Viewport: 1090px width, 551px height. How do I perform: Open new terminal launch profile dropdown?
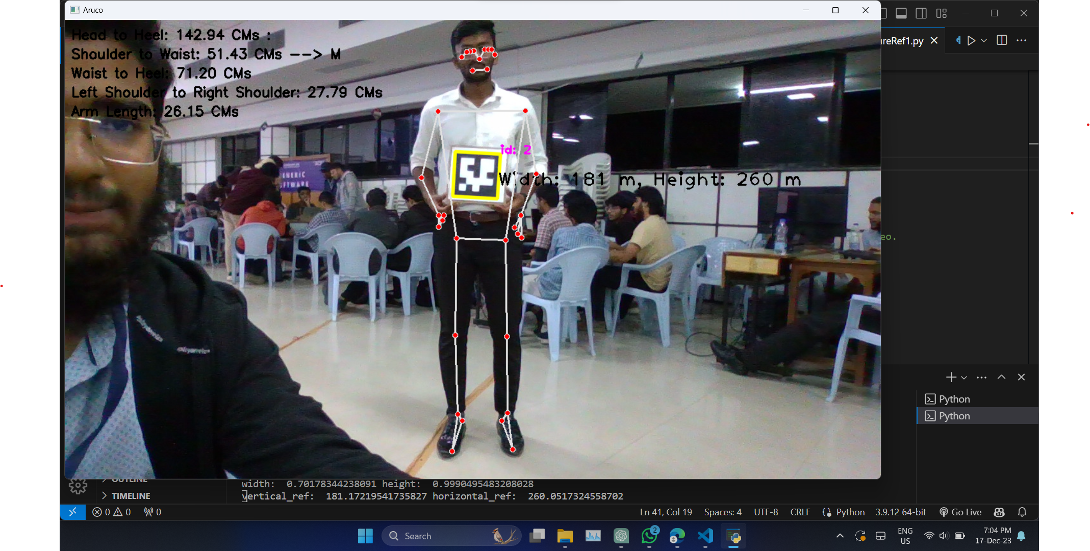tap(964, 378)
